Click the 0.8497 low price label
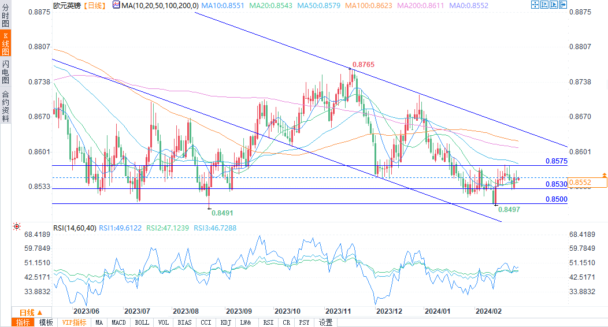This screenshot has width=608, height=327. tap(509, 209)
